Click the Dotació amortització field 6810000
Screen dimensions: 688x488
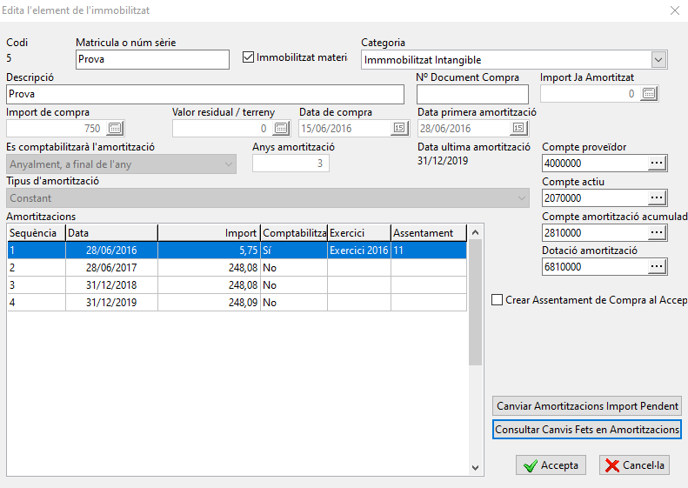click(x=595, y=267)
